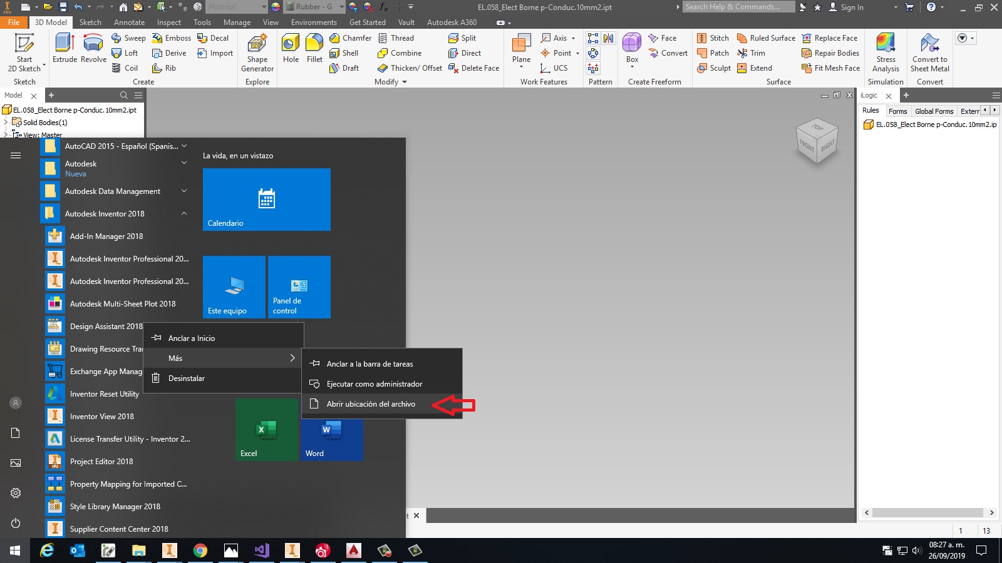Select the Stitch surface tool

coord(713,38)
